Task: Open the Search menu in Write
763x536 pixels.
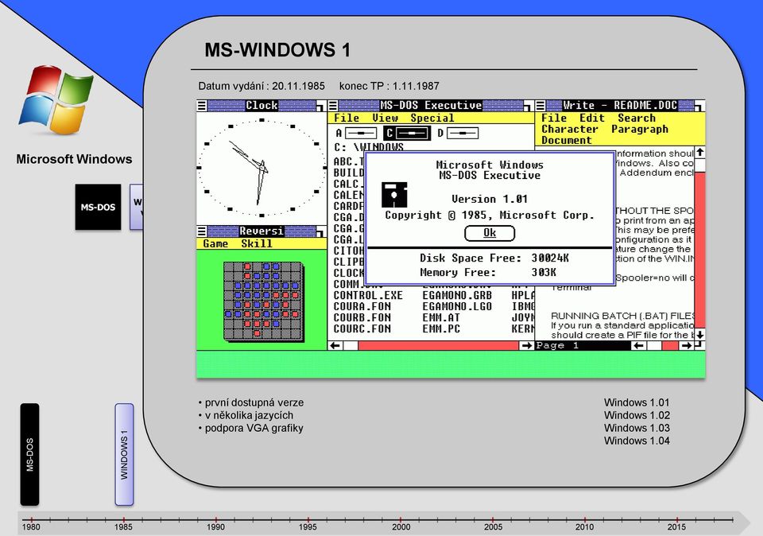Action: 637,118
